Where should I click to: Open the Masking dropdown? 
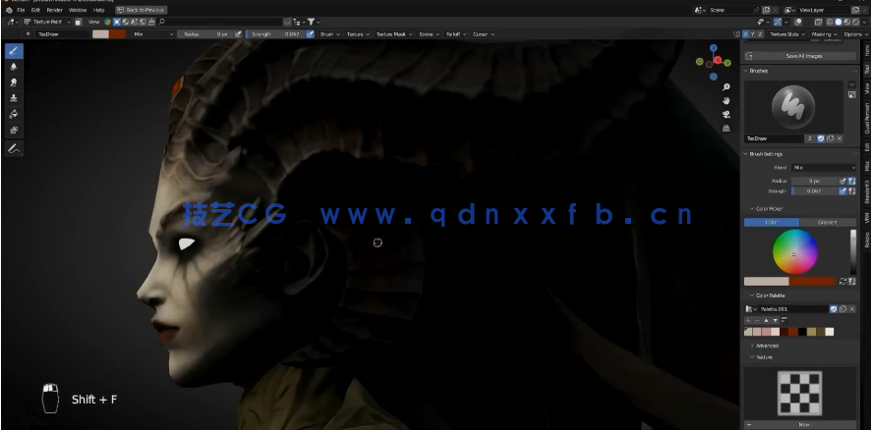pyautogui.click(x=823, y=34)
